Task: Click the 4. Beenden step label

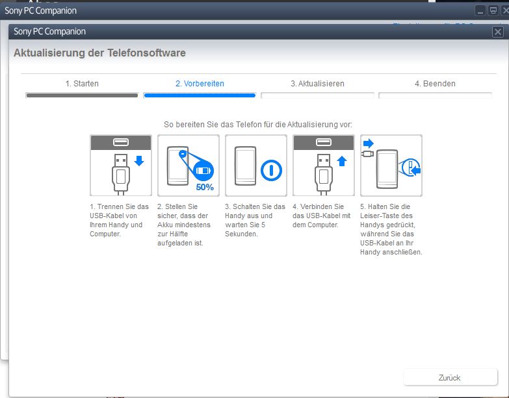Action: tap(435, 84)
